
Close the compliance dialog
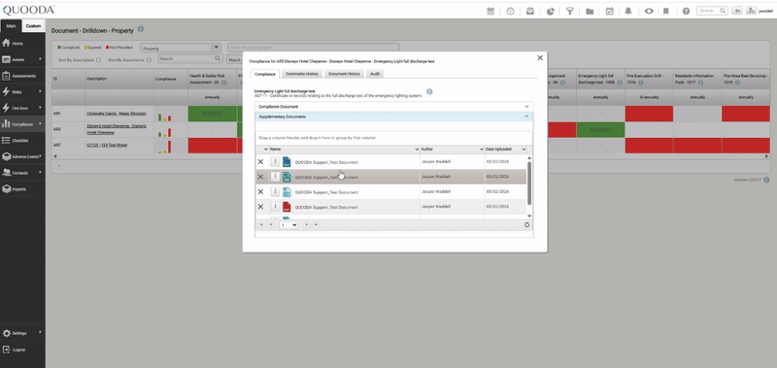540,58
